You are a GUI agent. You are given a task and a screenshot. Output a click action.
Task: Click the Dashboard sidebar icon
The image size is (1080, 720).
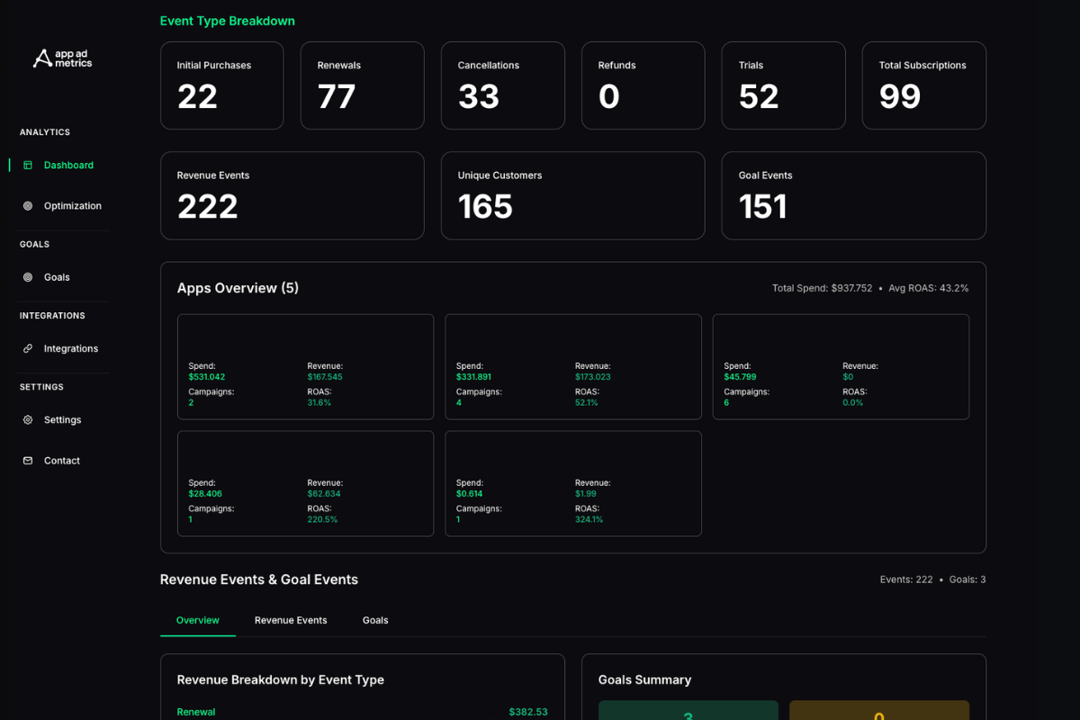28,166
